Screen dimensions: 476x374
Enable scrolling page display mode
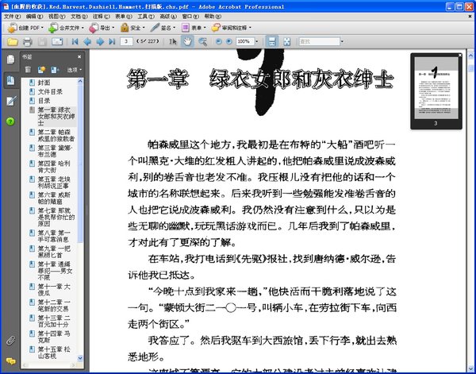(271, 41)
